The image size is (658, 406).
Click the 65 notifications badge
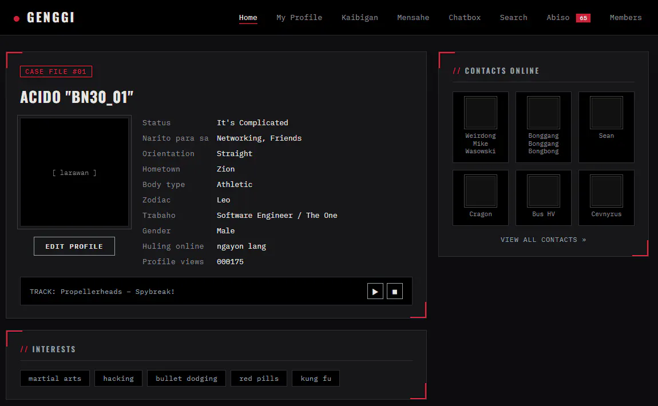(583, 18)
